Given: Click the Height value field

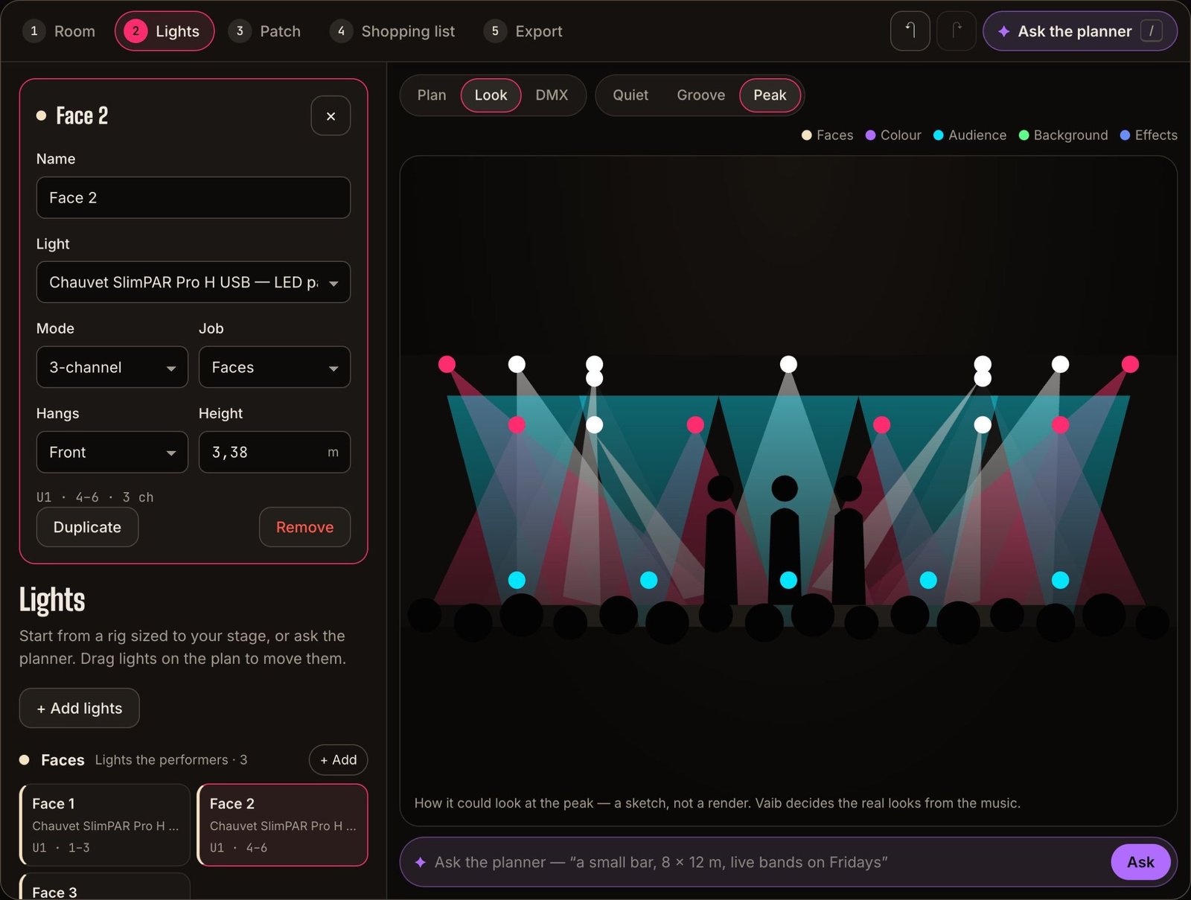Looking at the screenshot, I should 275,452.
